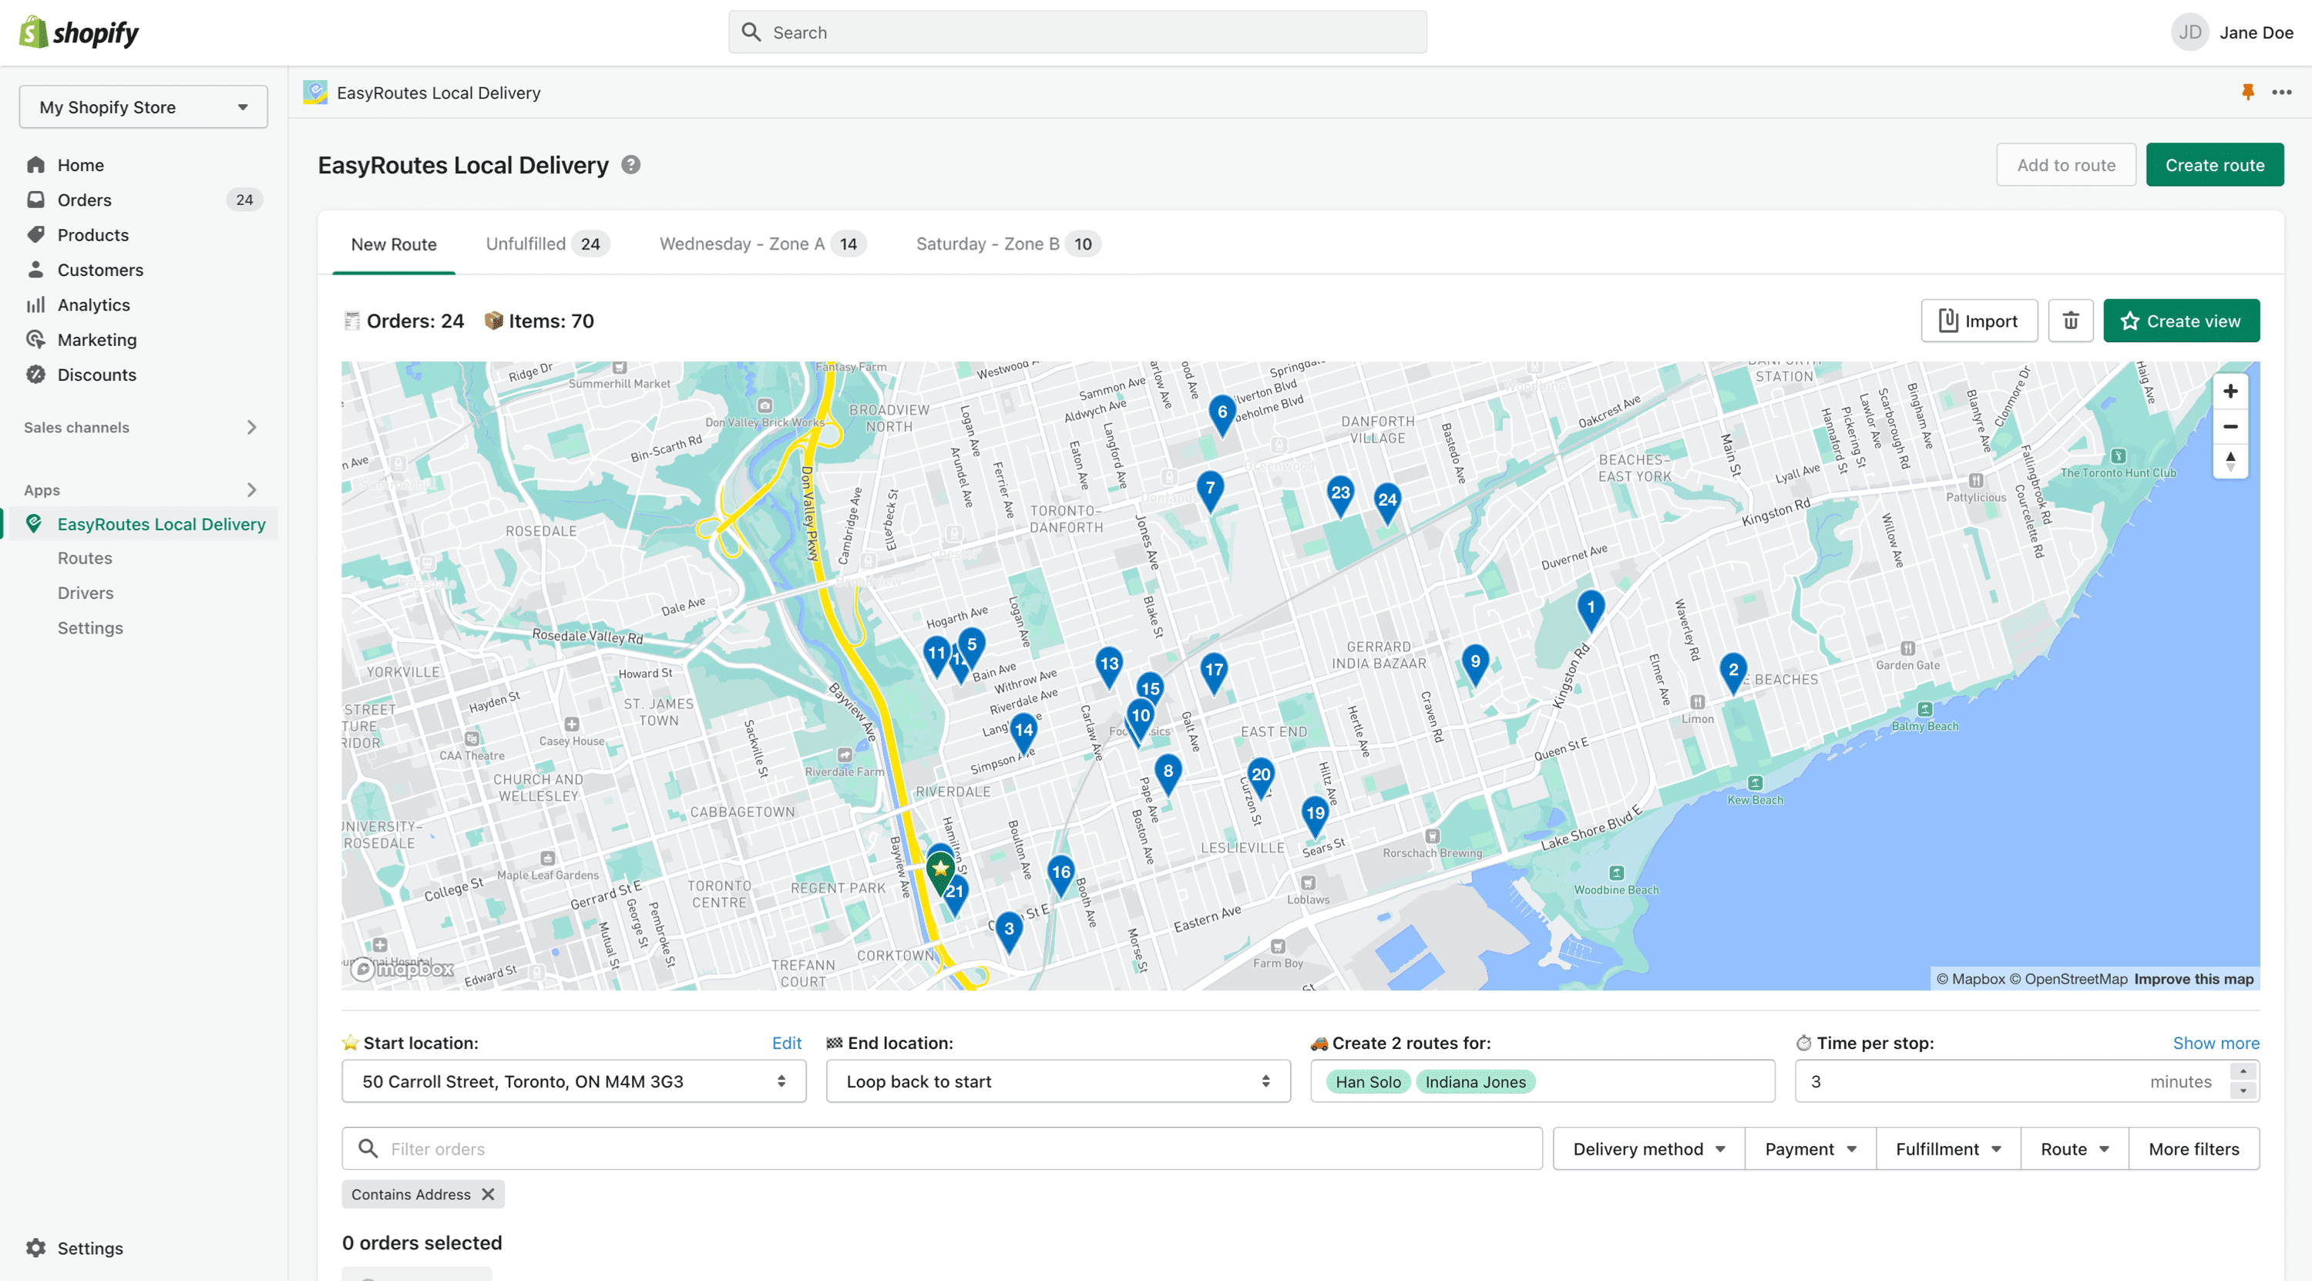
Task: Expand the Sales channels section
Action: [251, 427]
